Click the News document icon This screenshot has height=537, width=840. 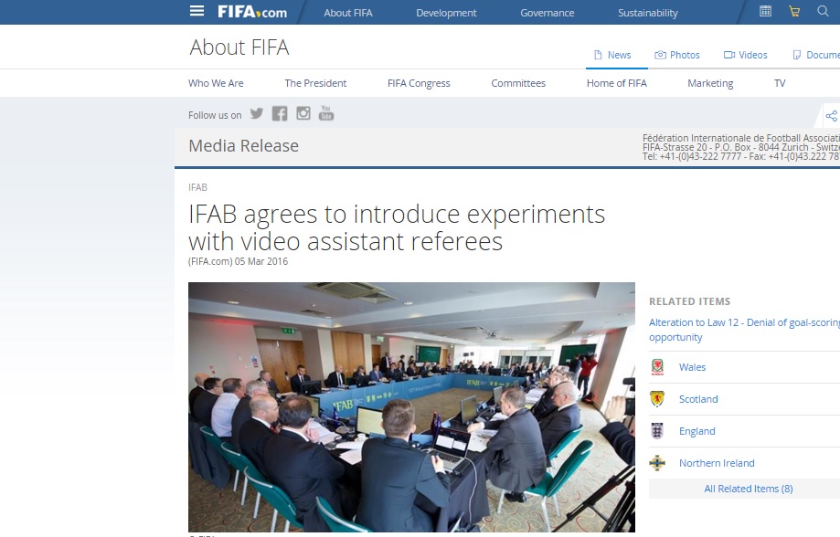[x=598, y=55]
